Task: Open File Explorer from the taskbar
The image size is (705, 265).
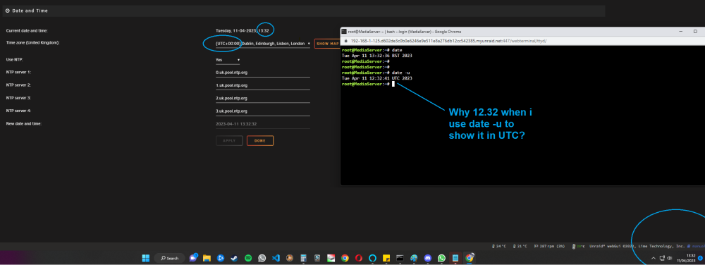Action: pos(207,258)
